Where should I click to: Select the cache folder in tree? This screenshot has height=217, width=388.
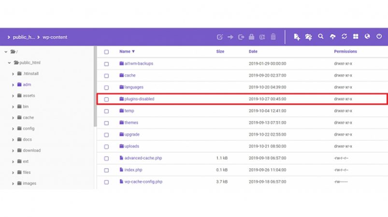point(28,118)
